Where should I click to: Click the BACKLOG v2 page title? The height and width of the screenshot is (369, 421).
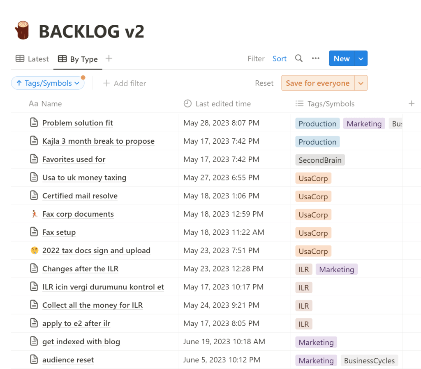pos(91,31)
